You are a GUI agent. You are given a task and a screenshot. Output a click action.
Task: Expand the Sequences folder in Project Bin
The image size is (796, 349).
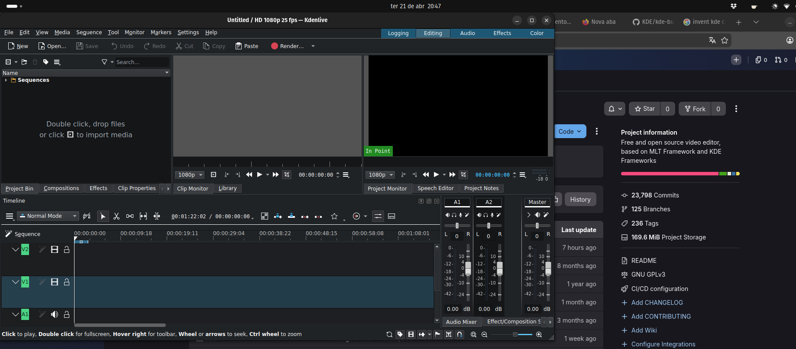coord(6,80)
